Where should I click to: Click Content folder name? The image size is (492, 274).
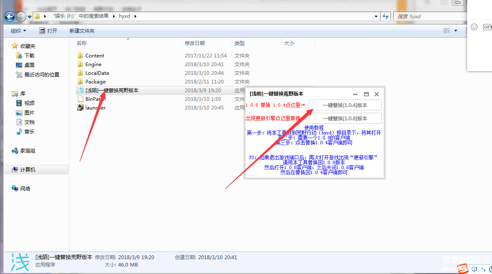point(95,56)
